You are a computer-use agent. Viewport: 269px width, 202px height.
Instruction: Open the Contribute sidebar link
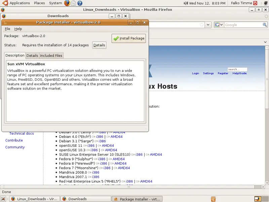click(14, 140)
